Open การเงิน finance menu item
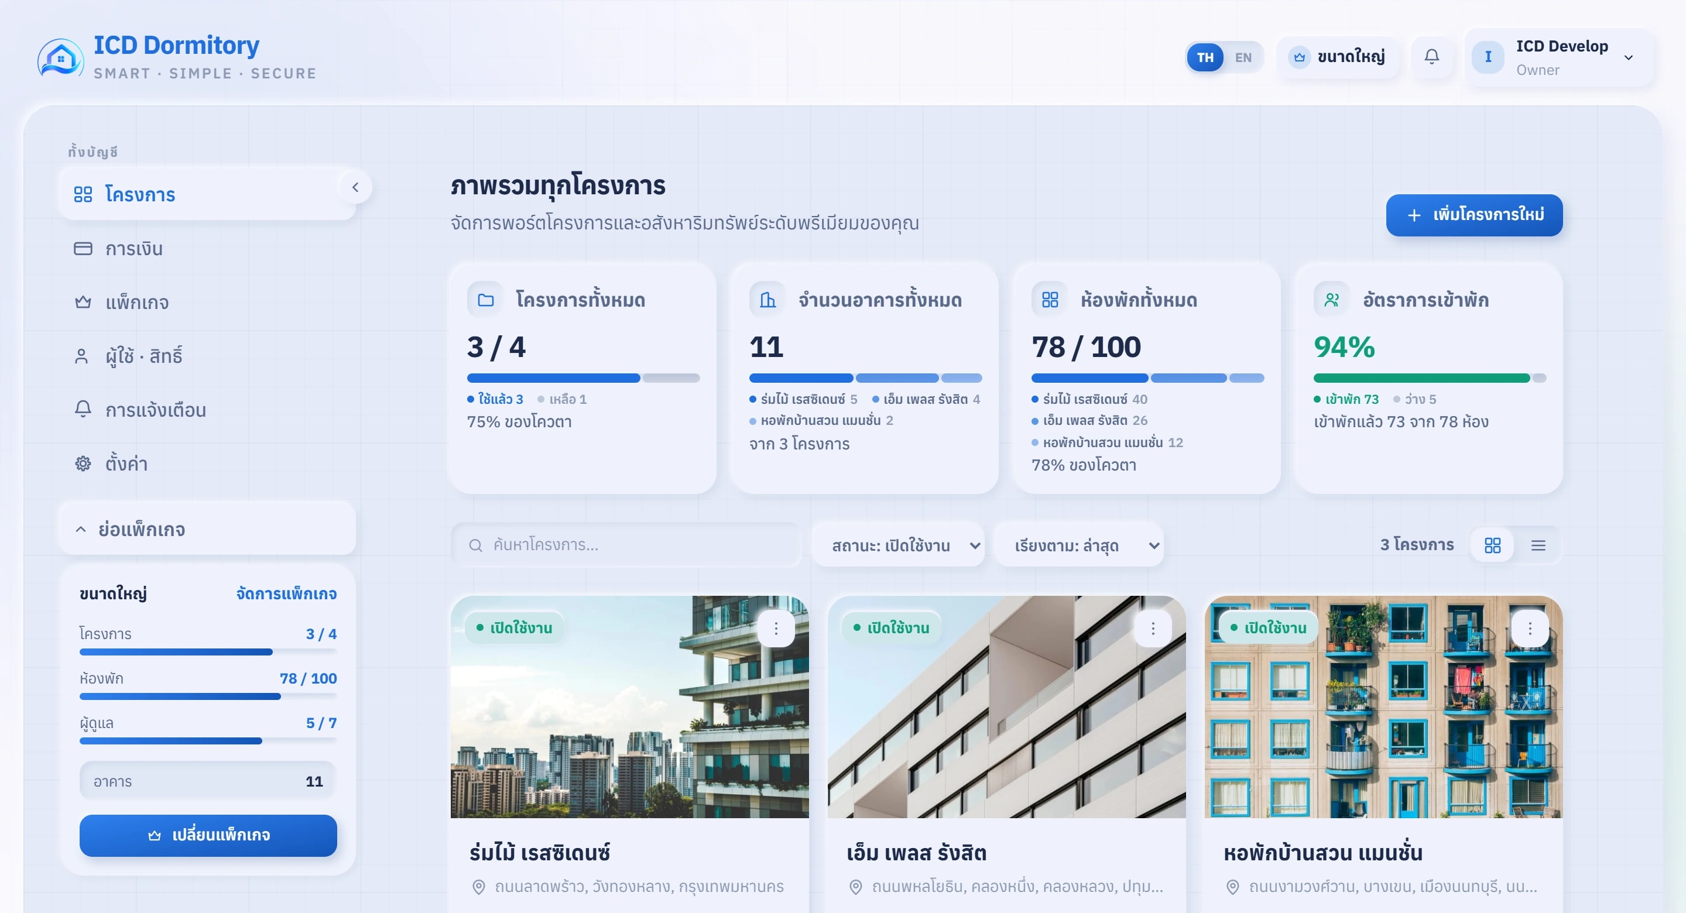Image resolution: width=1686 pixels, height=913 pixels. point(207,249)
